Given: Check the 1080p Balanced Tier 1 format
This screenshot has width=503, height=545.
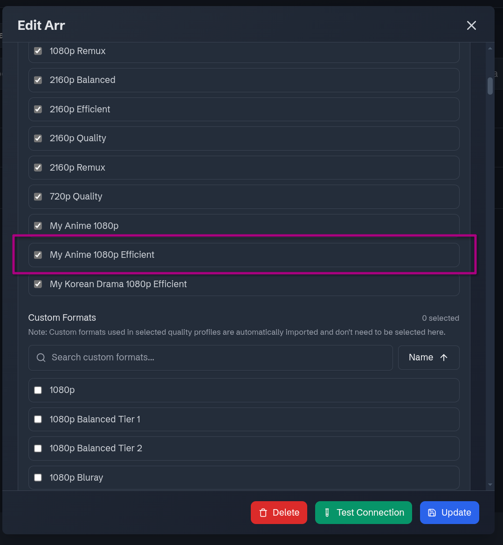Looking at the screenshot, I should pos(38,419).
